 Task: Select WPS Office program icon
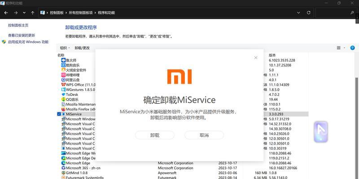pos(63,85)
